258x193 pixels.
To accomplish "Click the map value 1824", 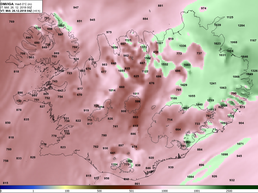I will tap(224, 106).
